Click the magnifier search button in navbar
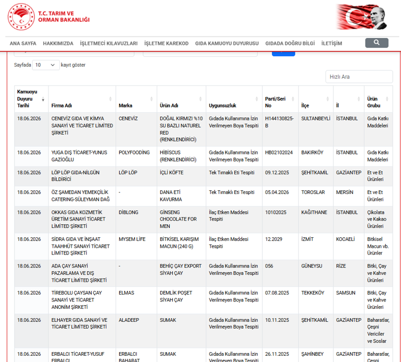Screen dimensions: 401x362 377,43
